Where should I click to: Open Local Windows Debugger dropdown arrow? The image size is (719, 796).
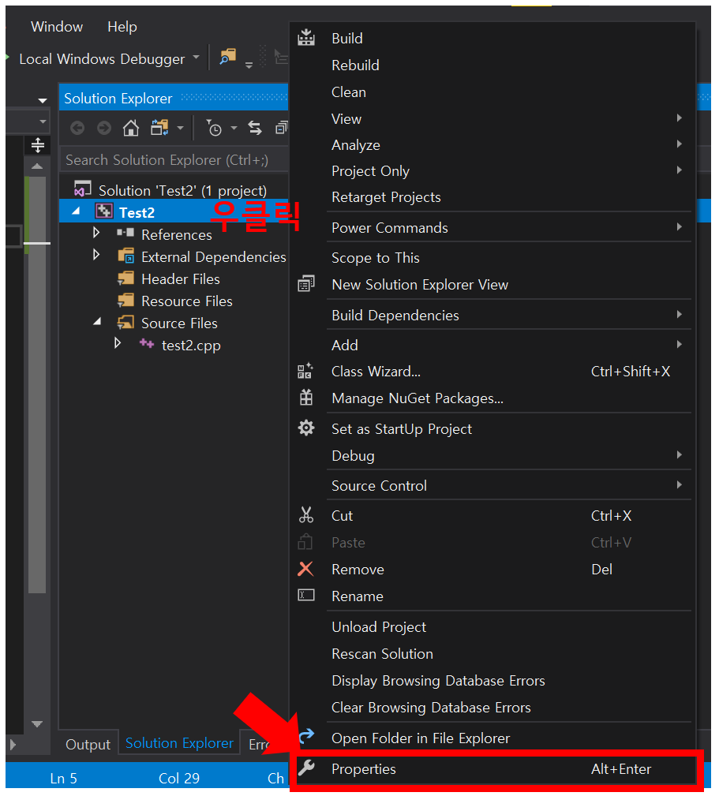click(x=196, y=58)
